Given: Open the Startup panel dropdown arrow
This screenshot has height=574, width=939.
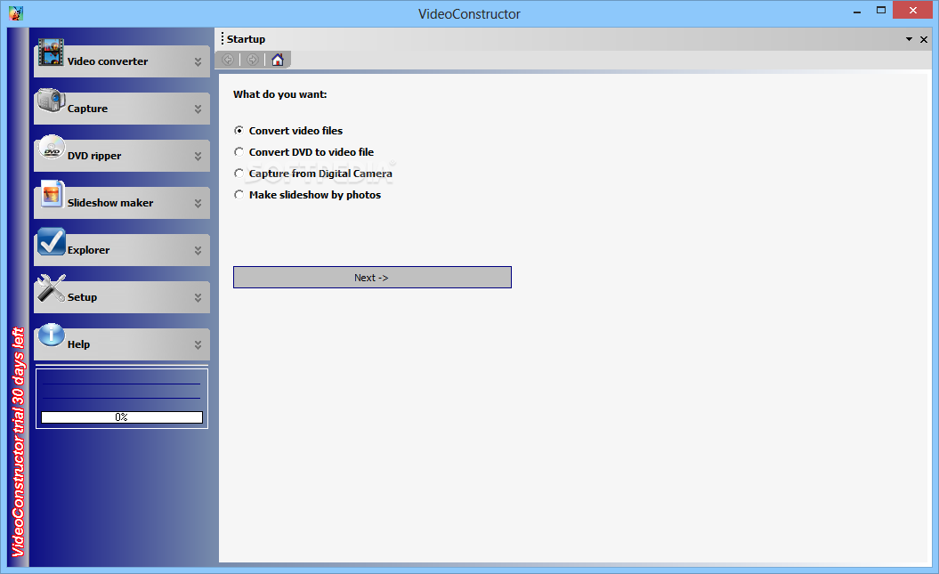Looking at the screenshot, I should point(909,39).
